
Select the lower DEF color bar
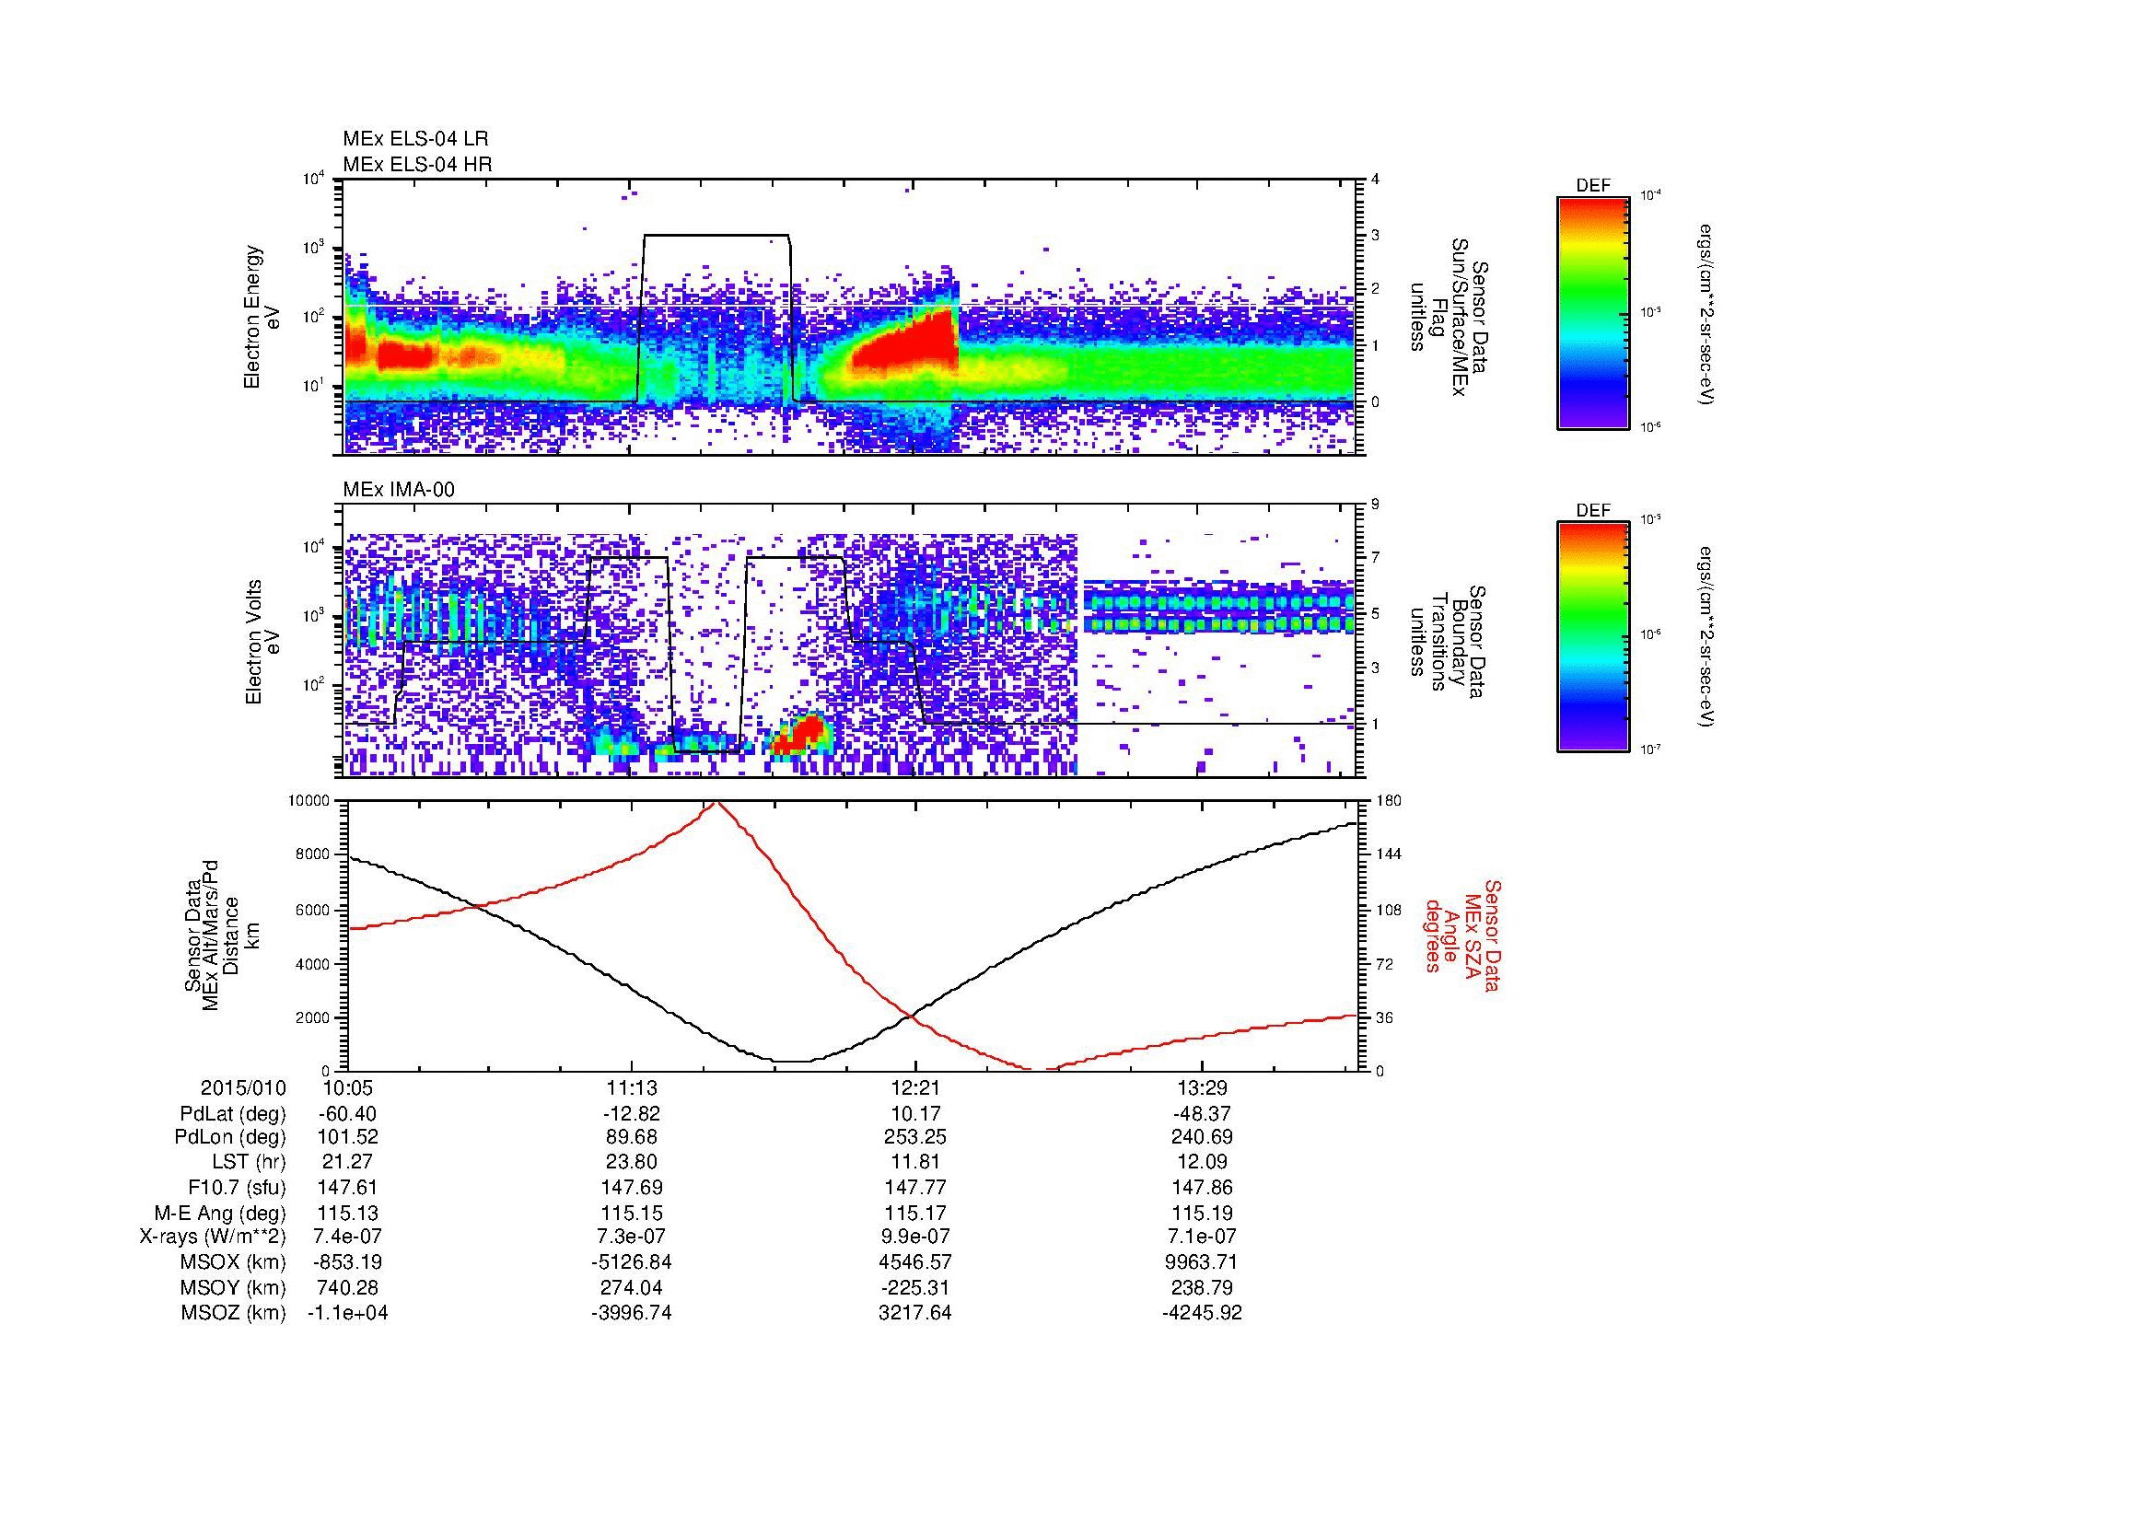(1593, 637)
